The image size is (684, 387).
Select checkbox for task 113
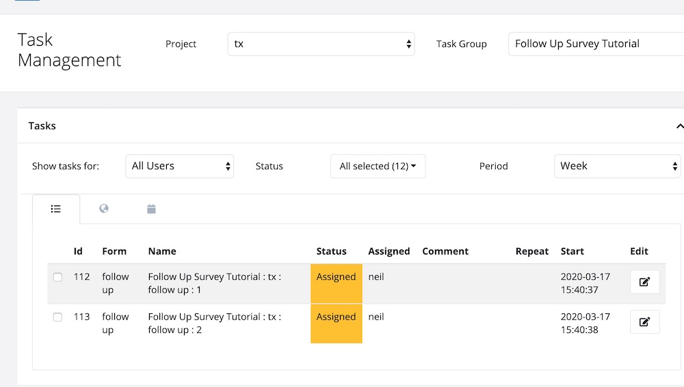(x=57, y=317)
